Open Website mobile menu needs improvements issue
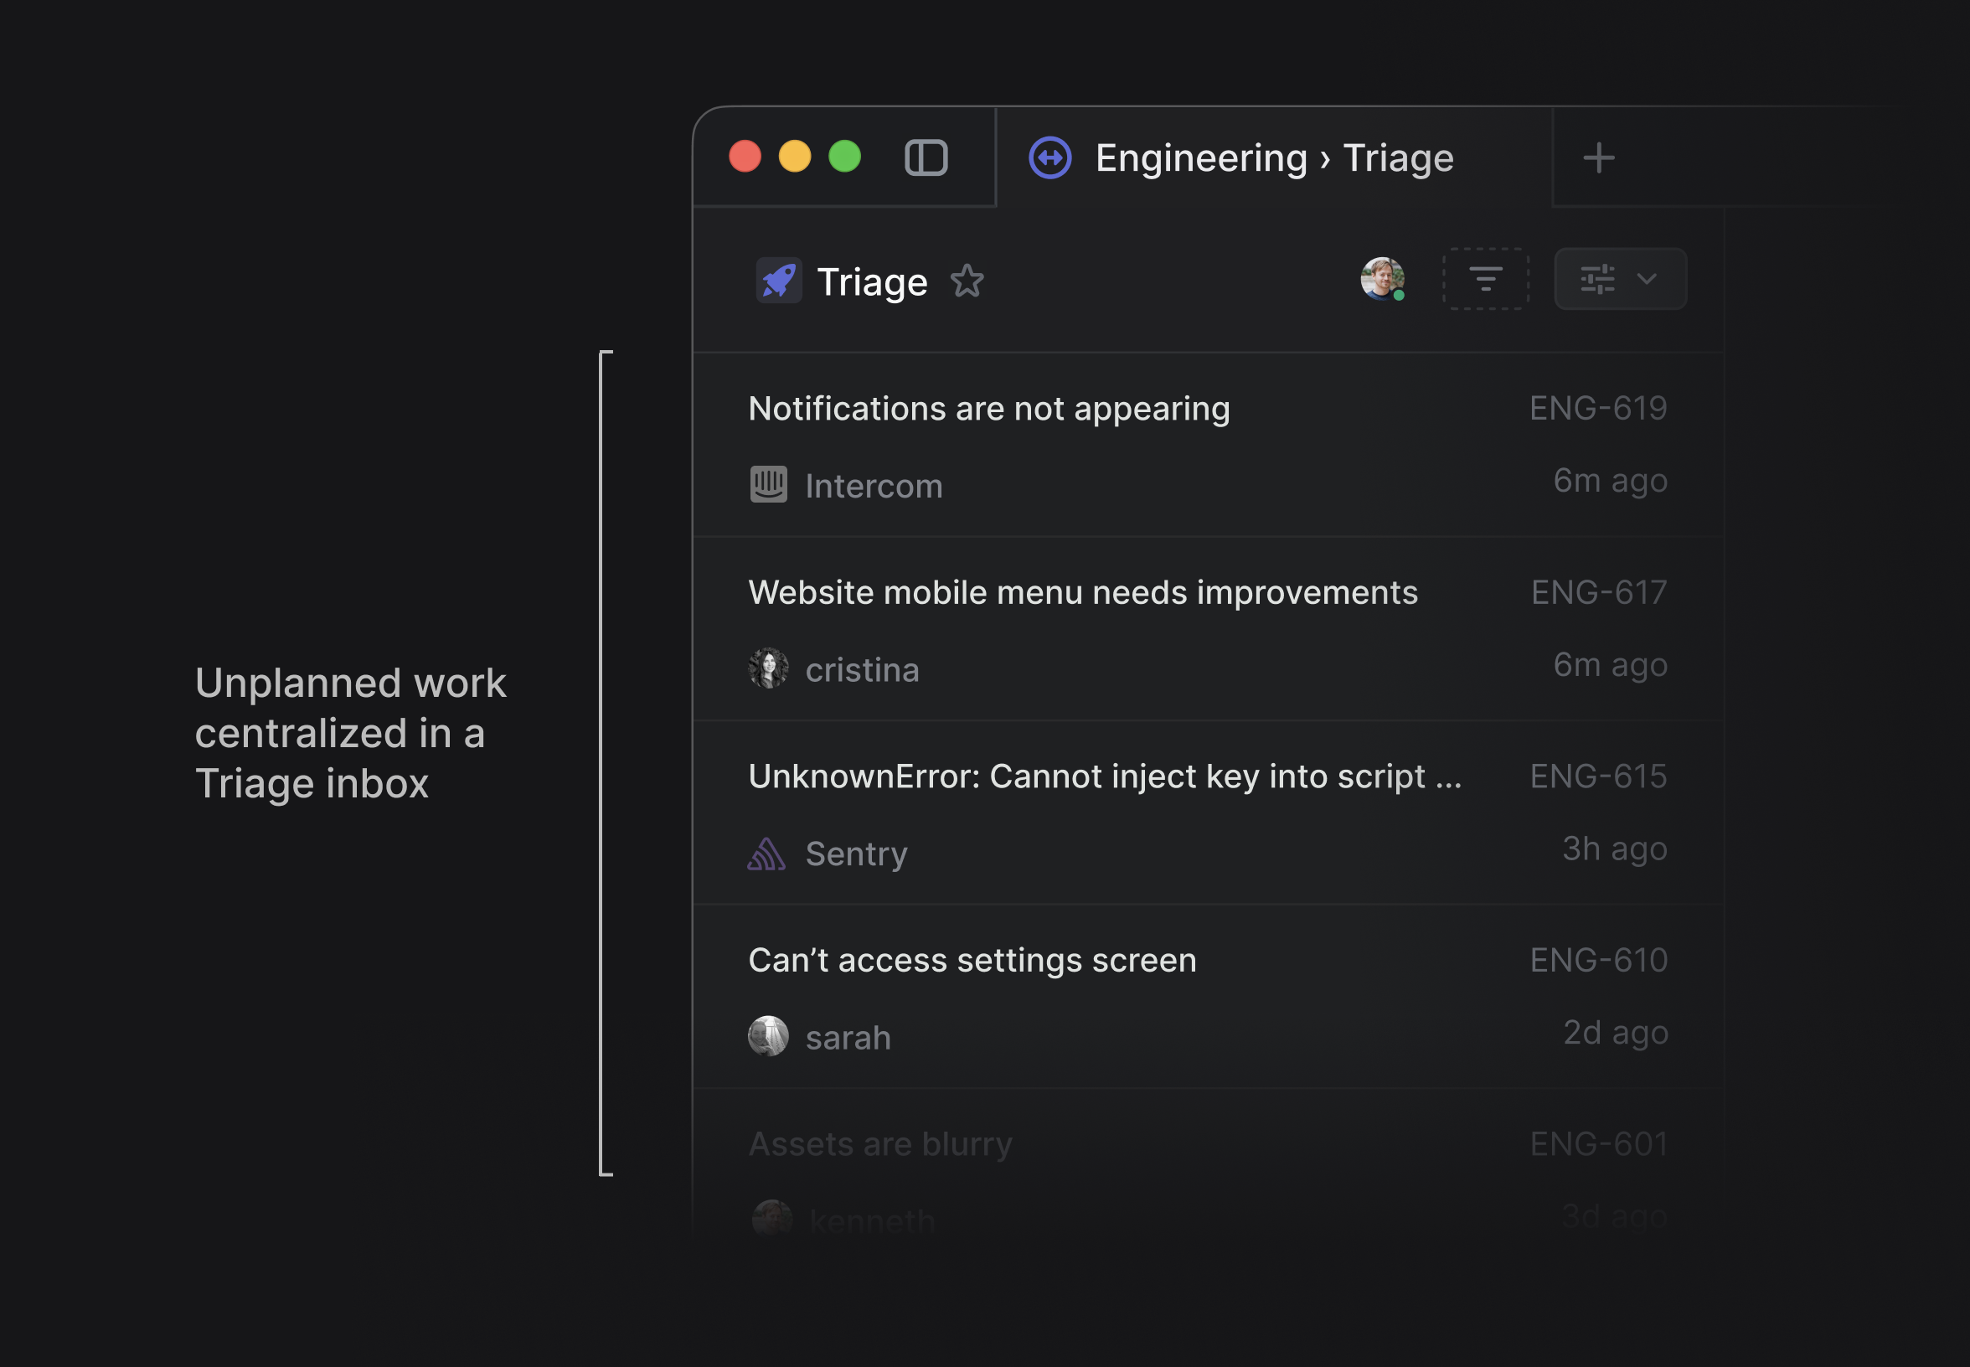This screenshot has height=1367, width=1970. coord(1083,593)
